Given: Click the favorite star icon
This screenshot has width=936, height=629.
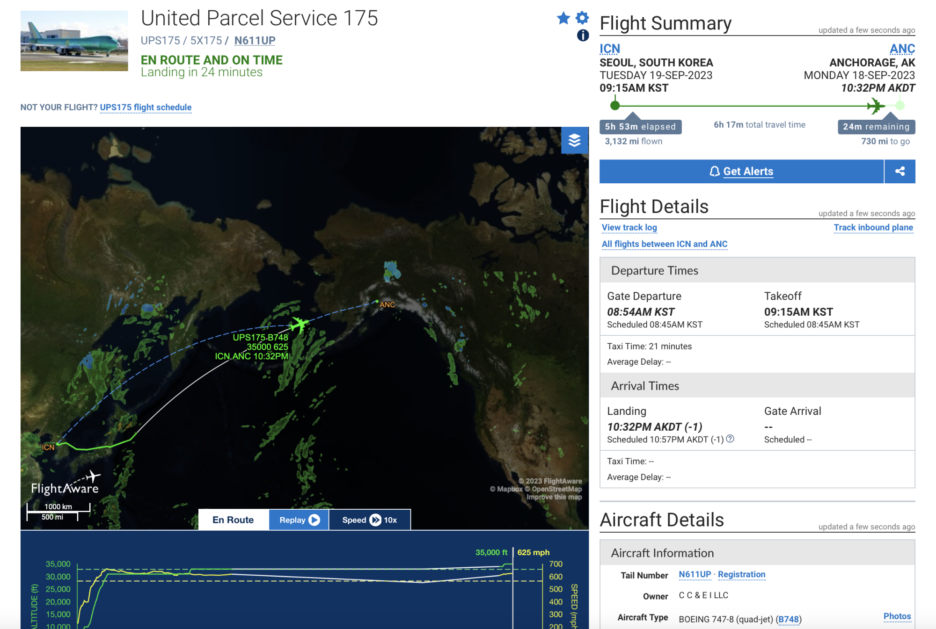Looking at the screenshot, I should (x=563, y=18).
